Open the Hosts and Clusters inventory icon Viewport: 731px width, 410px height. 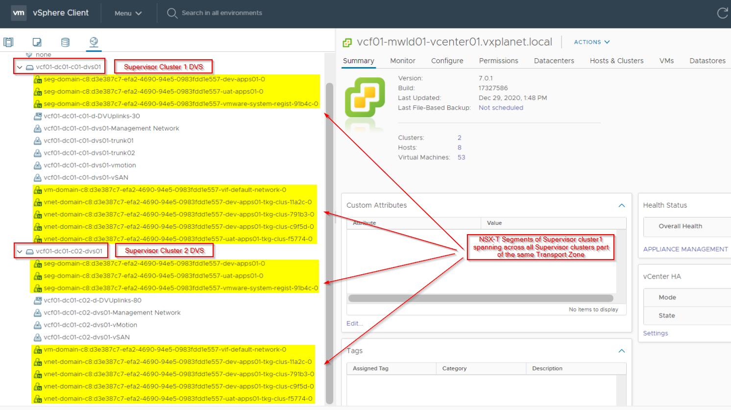(8, 42)
